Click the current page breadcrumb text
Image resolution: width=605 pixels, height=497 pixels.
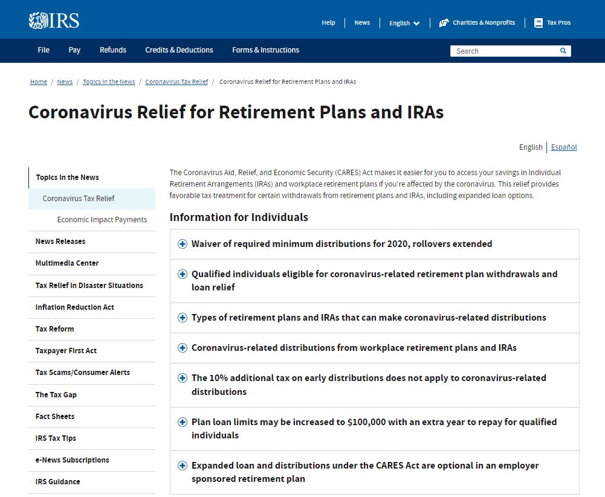pyautogui.click(x=288, y=82)
